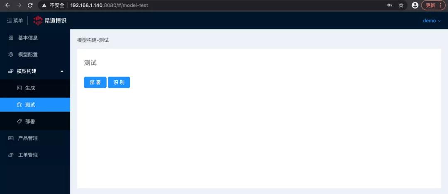The width and height of the screenshot is (448, 194).
Task: Click the browser back arrow
Action: coord(7,5)
